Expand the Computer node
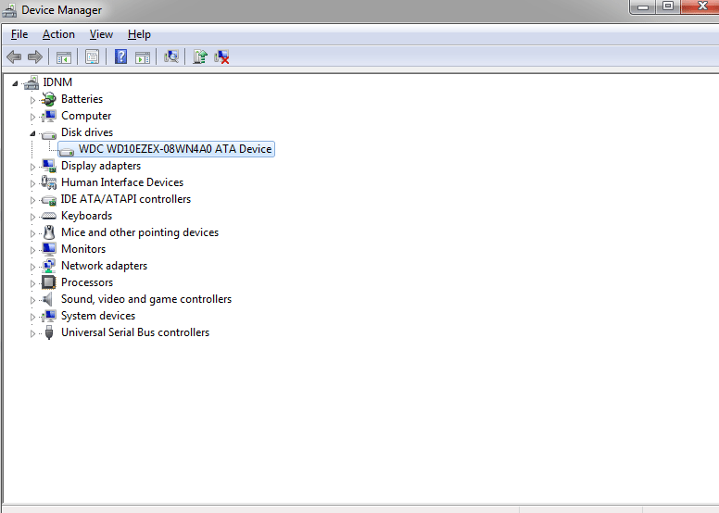The width and height of the screenshot is (719, 513). point(32,117)
